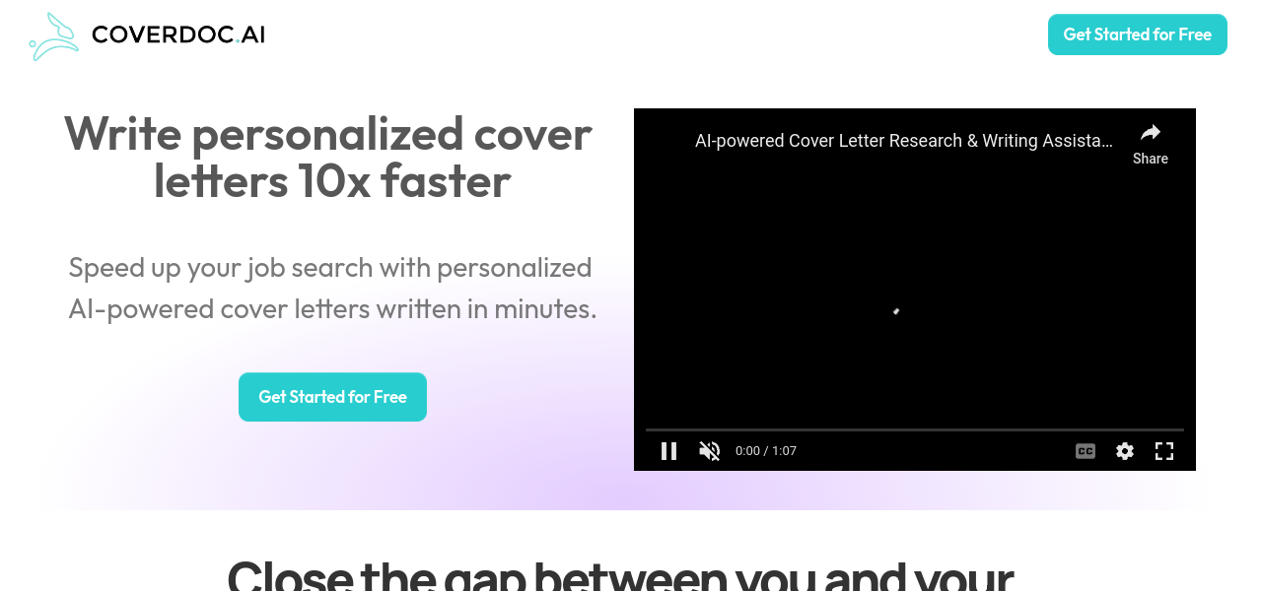1262x591 pixels.
Task: Click the center of the video player
Action: pyautogui.click(x=915, y=290)
